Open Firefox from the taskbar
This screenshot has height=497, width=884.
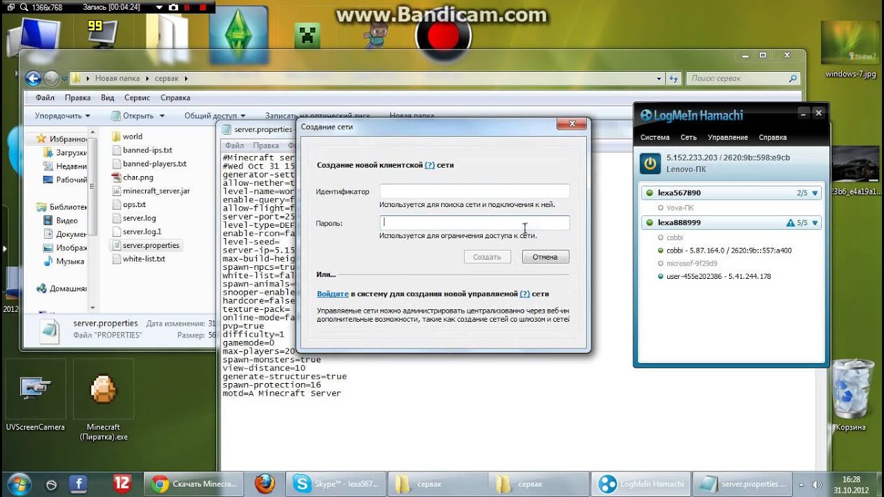(x=264, y=483)
